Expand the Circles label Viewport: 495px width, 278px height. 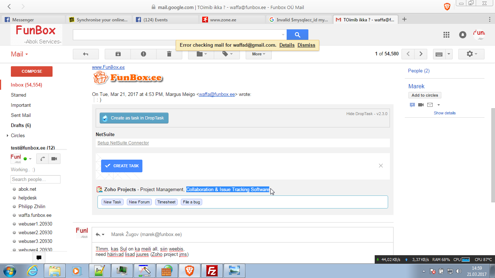click(x=8, y=136)
